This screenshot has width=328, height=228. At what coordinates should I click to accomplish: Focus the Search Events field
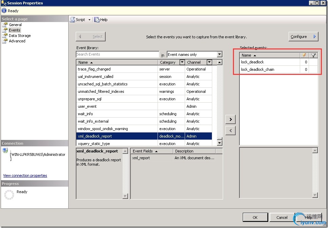coord(117,54)
